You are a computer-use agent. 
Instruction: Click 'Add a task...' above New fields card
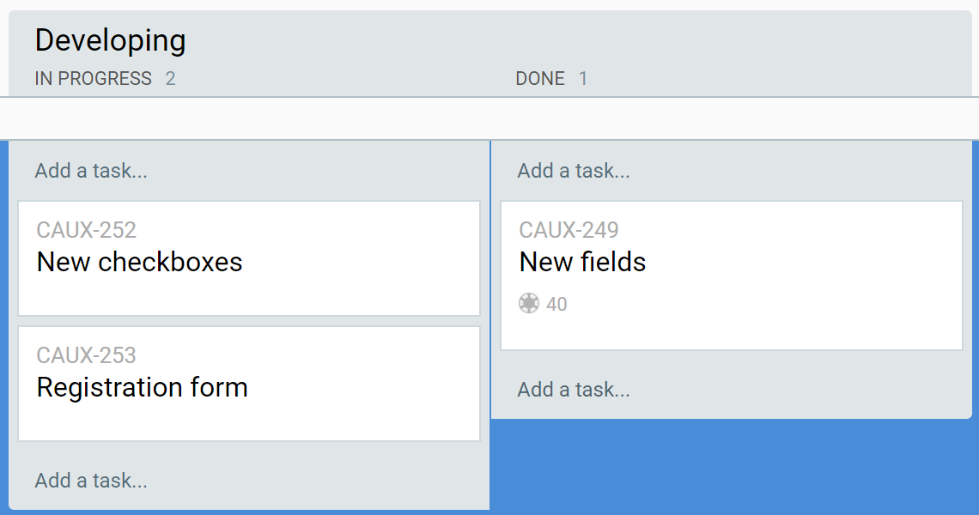(x=574, y=171)
